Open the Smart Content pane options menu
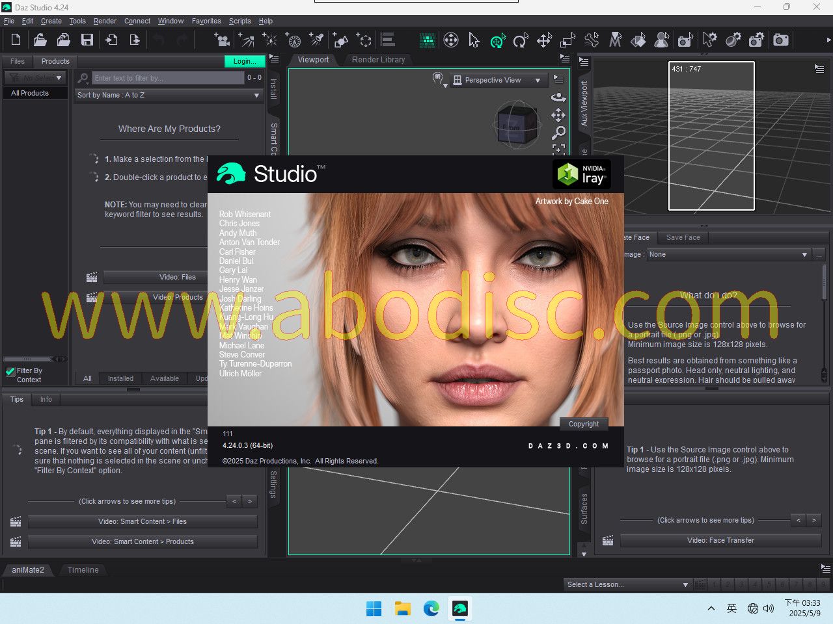 click(x=274, y=59)
